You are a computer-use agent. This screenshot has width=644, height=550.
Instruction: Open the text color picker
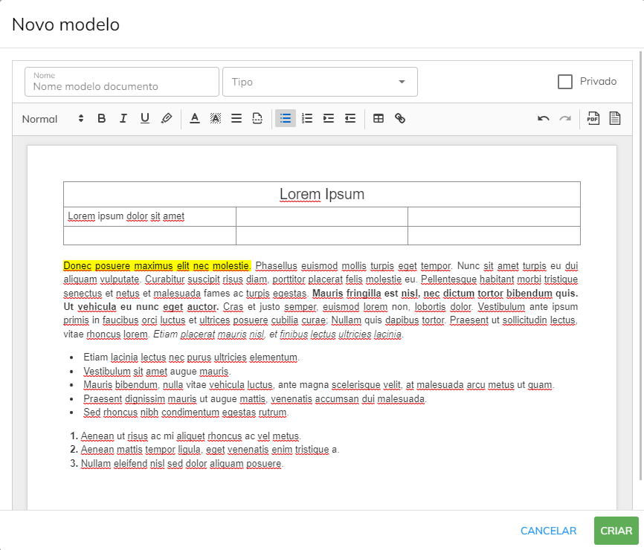point(194,118)
